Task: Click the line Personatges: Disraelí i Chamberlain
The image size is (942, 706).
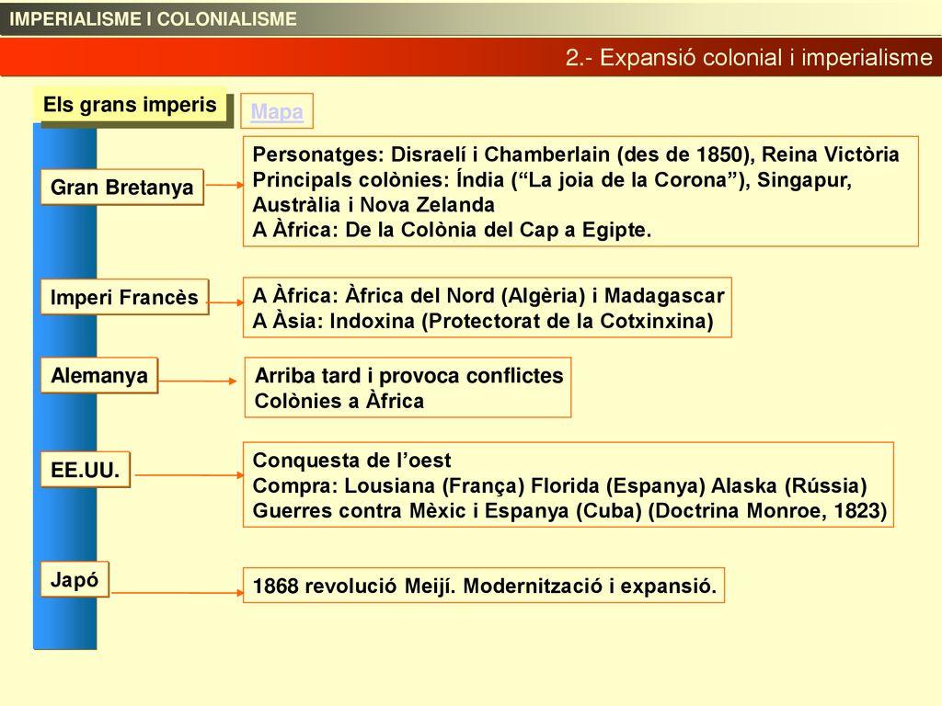Action: [576, 154]
